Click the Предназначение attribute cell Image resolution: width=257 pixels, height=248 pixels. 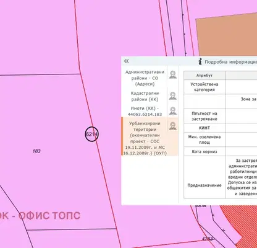point(204,185)
